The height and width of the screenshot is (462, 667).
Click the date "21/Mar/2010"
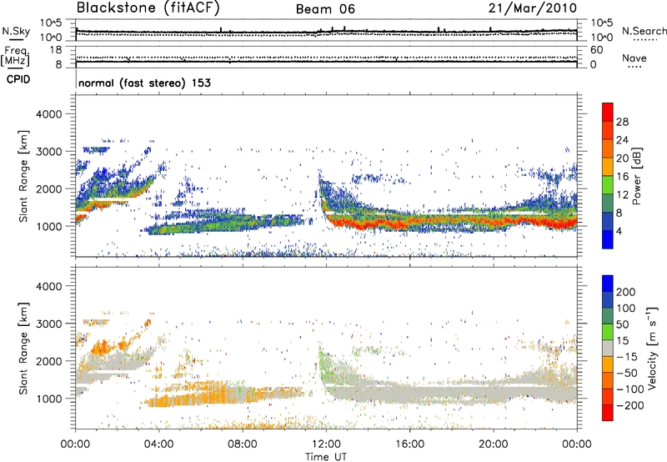[x=533, y=8]
